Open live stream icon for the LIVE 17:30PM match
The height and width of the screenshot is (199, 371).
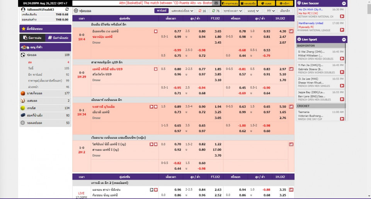click(151, 190)
